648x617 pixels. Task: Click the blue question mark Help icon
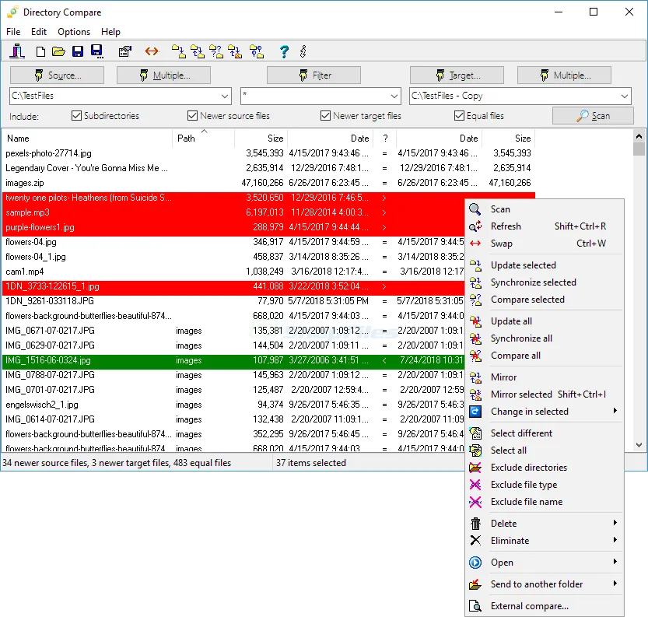(x=284, y=51)
